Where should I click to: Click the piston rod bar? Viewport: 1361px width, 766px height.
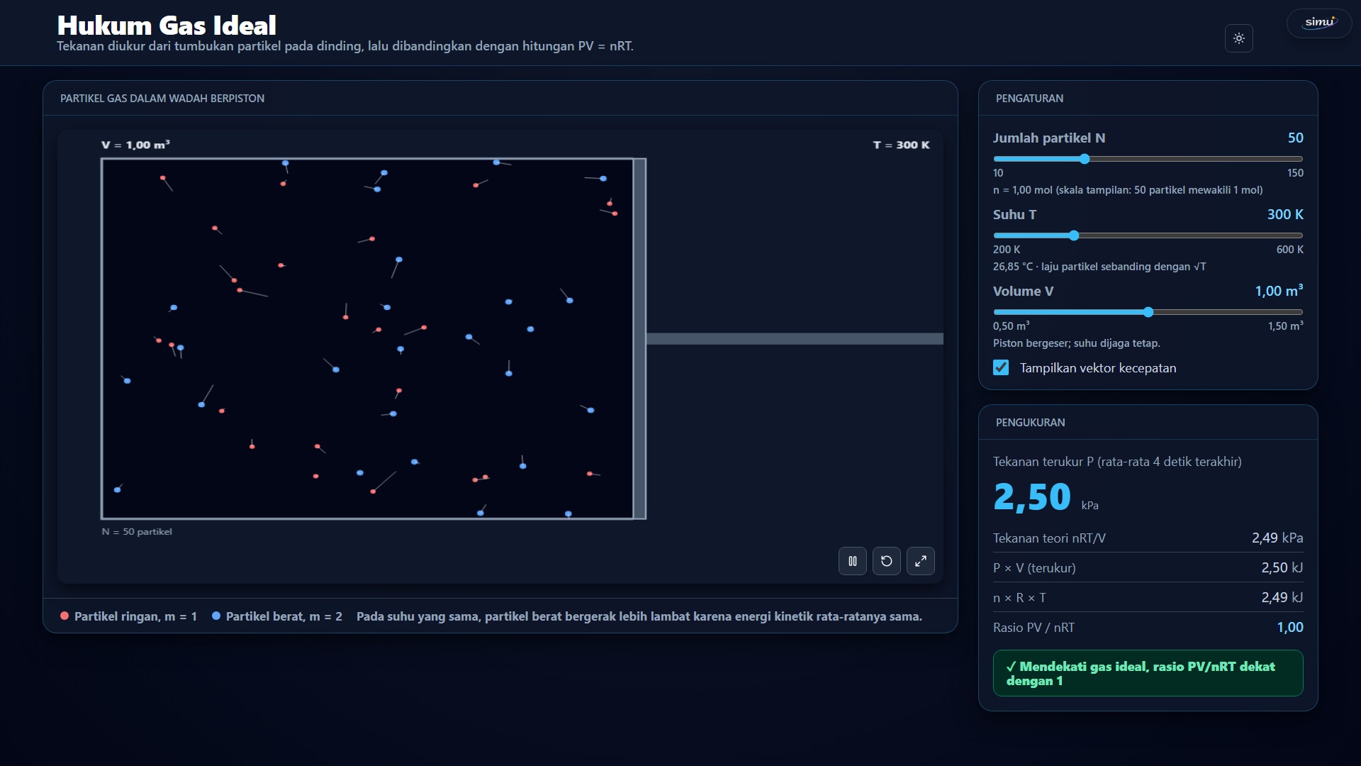click(795, 339)
